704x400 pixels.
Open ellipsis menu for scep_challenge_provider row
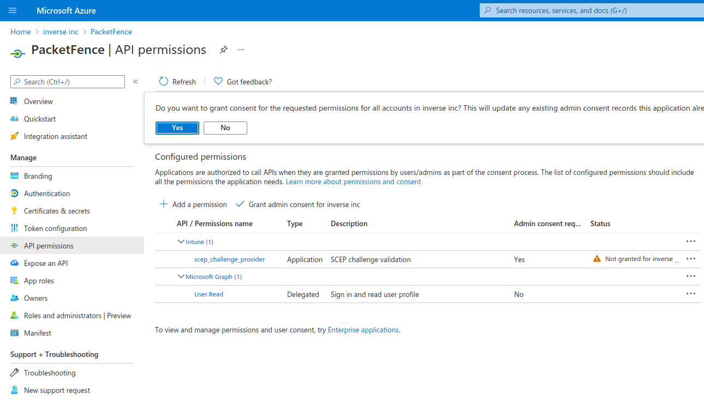pyautogui.click(x=690, y=259)
